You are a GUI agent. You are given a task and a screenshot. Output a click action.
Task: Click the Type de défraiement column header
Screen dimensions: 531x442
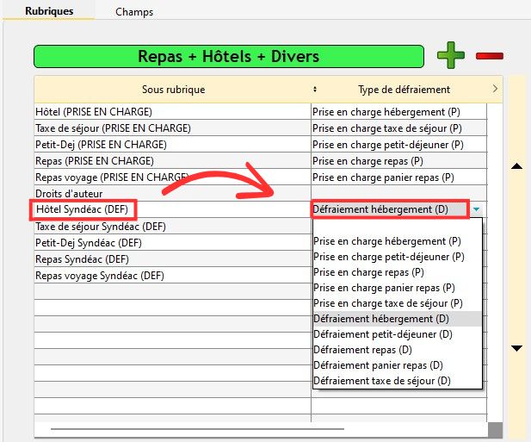click(x=404, y=90)
